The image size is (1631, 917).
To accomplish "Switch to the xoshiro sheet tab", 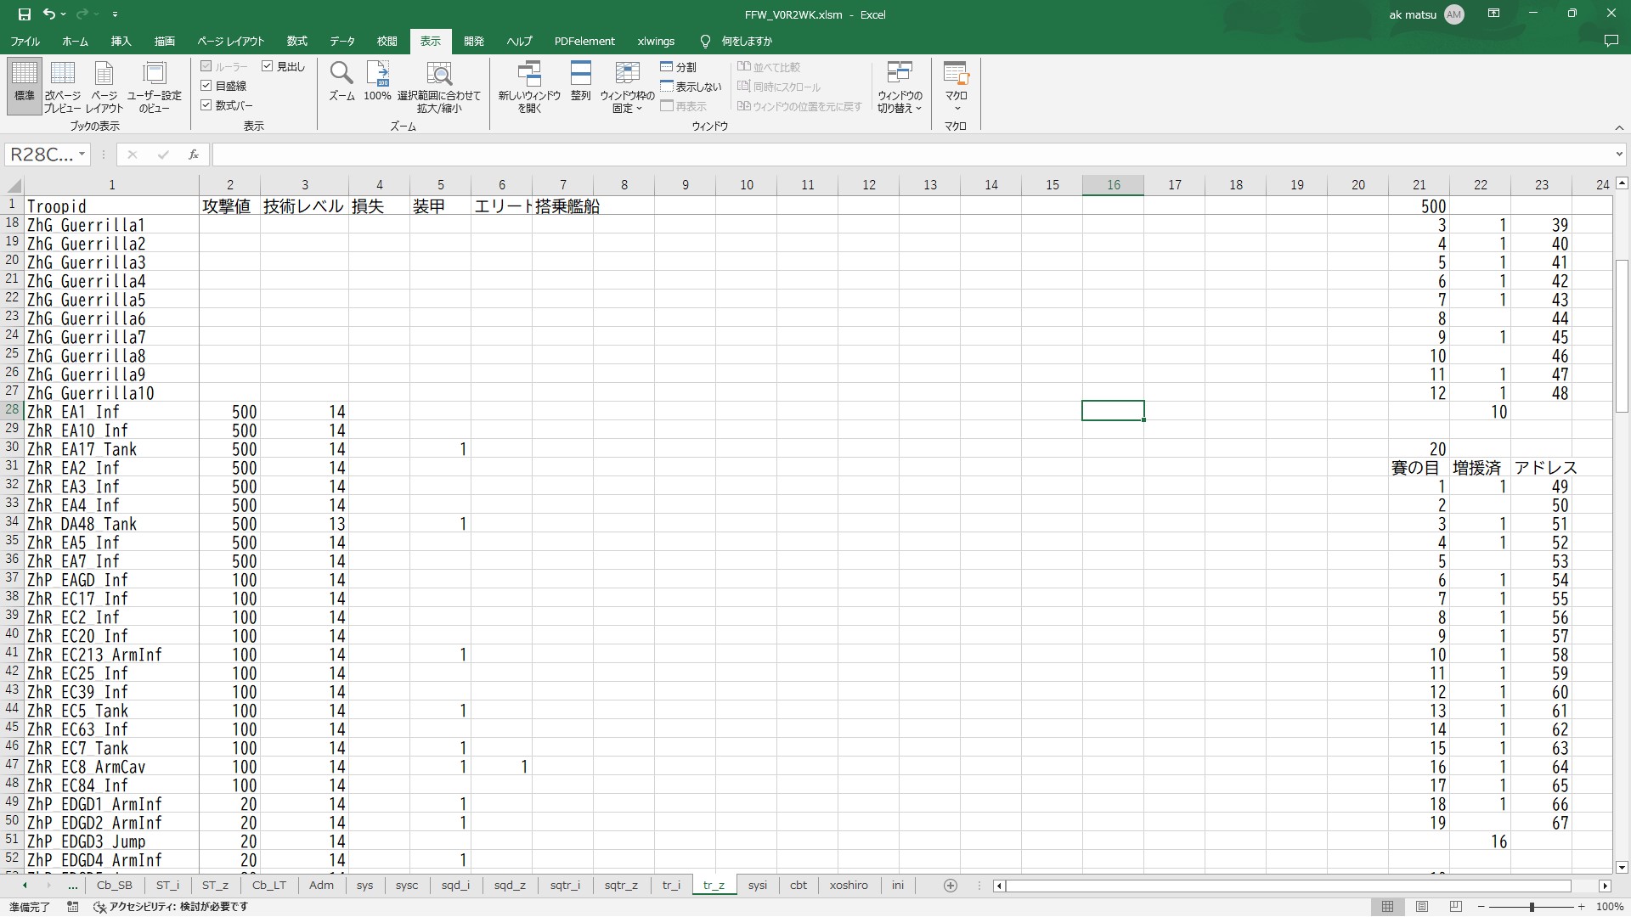I will (x=848, y=886).
